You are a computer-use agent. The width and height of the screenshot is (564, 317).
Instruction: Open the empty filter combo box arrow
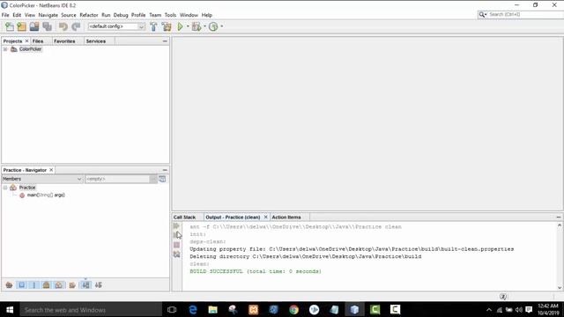[x=153, y=179]
